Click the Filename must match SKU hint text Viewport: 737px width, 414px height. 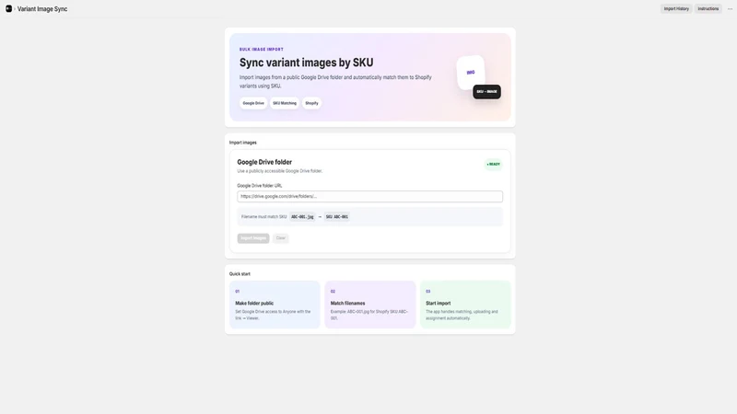[x=263, y=217]
